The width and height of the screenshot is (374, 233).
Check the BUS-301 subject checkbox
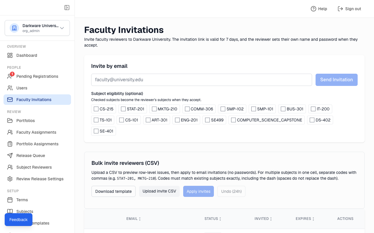[x=283, y=109]
